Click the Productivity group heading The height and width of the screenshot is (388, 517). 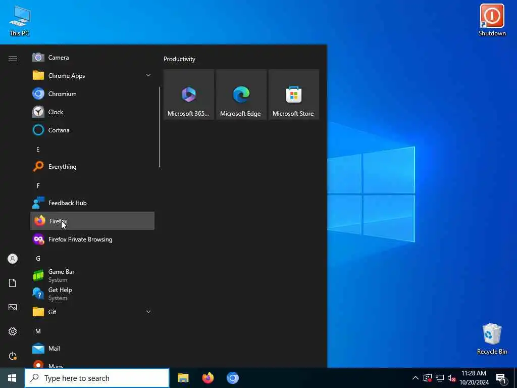pos(179,59)
